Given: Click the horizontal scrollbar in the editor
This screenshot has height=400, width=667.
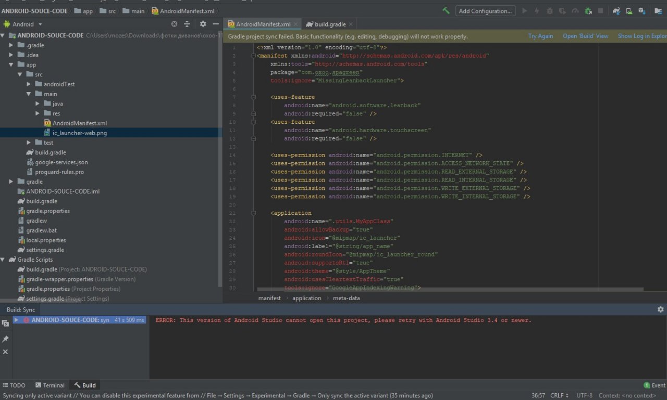Looking at the screenshot, I should pyautogui.click(x=450, y=289).
